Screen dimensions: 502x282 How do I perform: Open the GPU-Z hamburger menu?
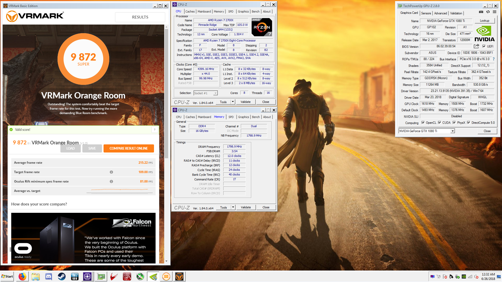tap(495, 12)
